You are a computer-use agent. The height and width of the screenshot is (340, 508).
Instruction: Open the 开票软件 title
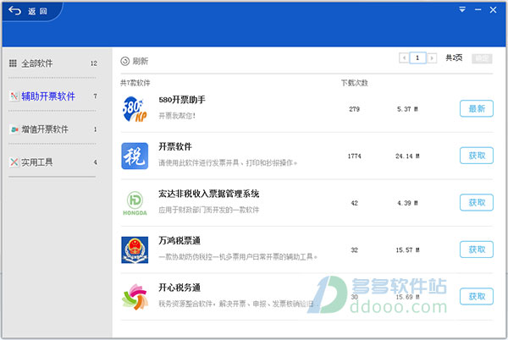[175, 146]
